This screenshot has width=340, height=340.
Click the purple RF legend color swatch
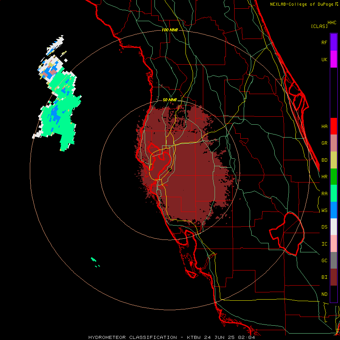[334, 42]
